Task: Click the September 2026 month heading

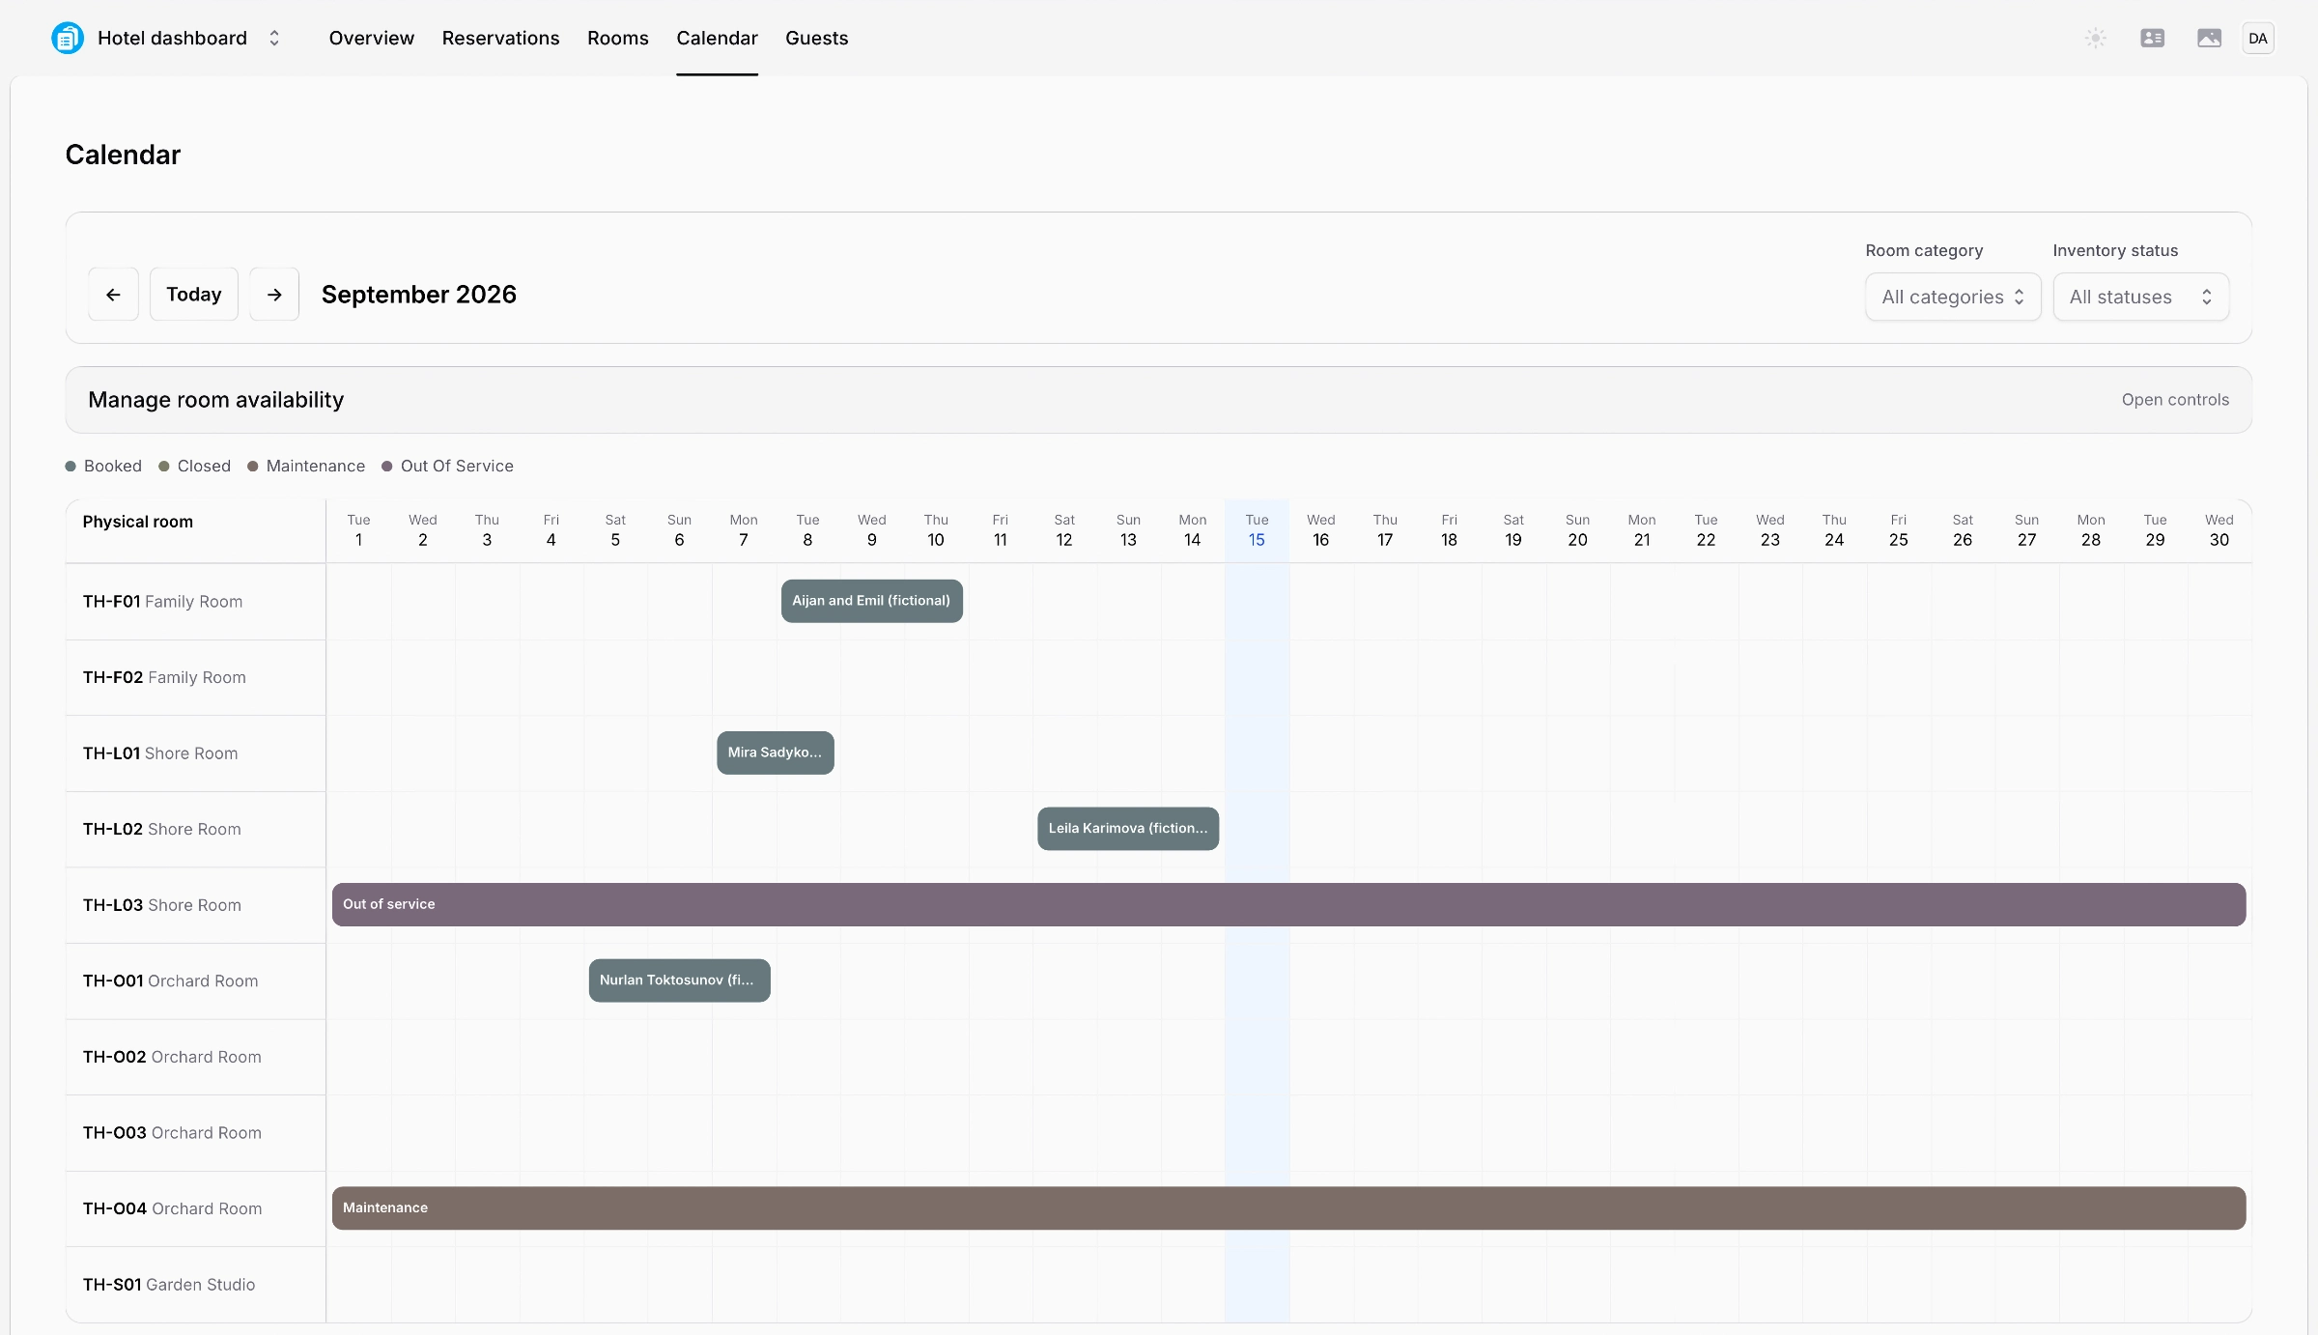Action: point(418,295)
